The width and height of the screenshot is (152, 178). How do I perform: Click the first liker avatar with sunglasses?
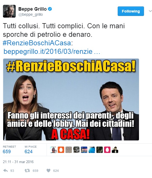click(x=53, y=149)
